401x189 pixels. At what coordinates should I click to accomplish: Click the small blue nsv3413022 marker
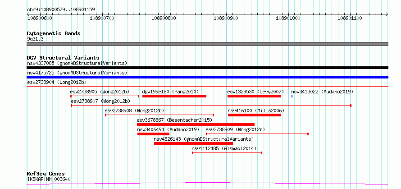pos(292,96)
